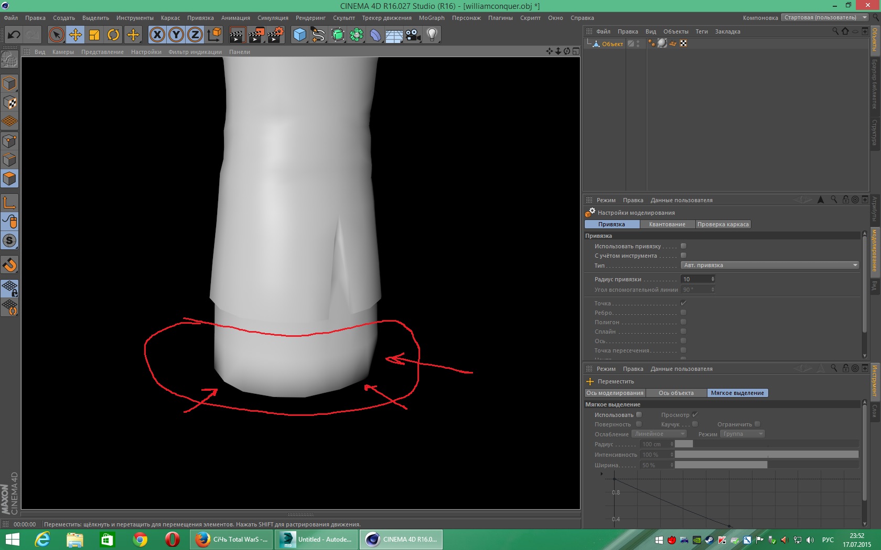This screenshot has height=550, width=881.
Task: Select Polygons mode in left palette
Action: click(x=9, y=179)
